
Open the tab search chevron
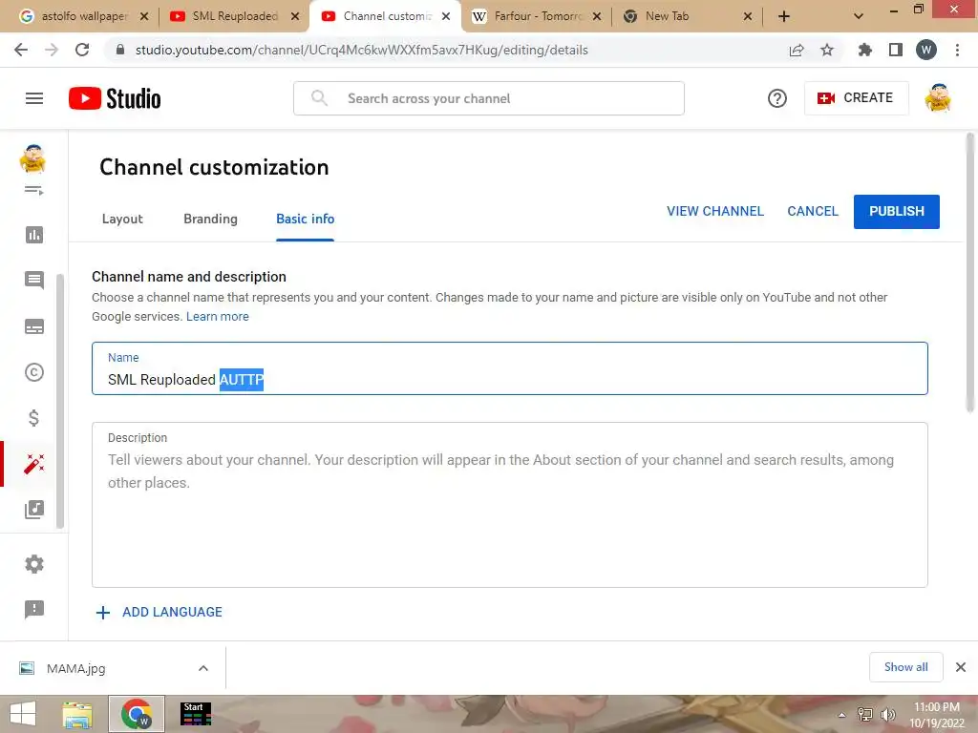(x=859, y=17)
